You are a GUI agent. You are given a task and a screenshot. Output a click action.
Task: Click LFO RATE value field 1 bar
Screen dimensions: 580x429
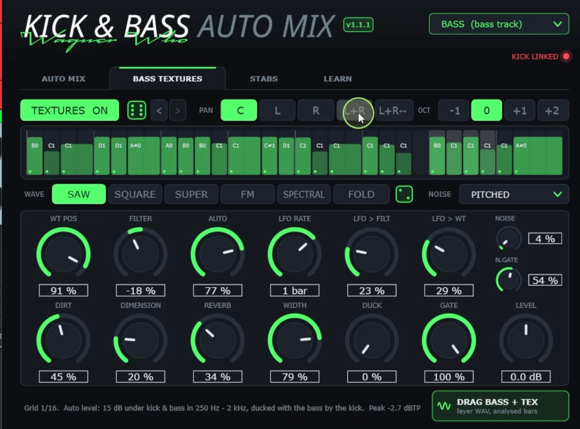(295, 291)
